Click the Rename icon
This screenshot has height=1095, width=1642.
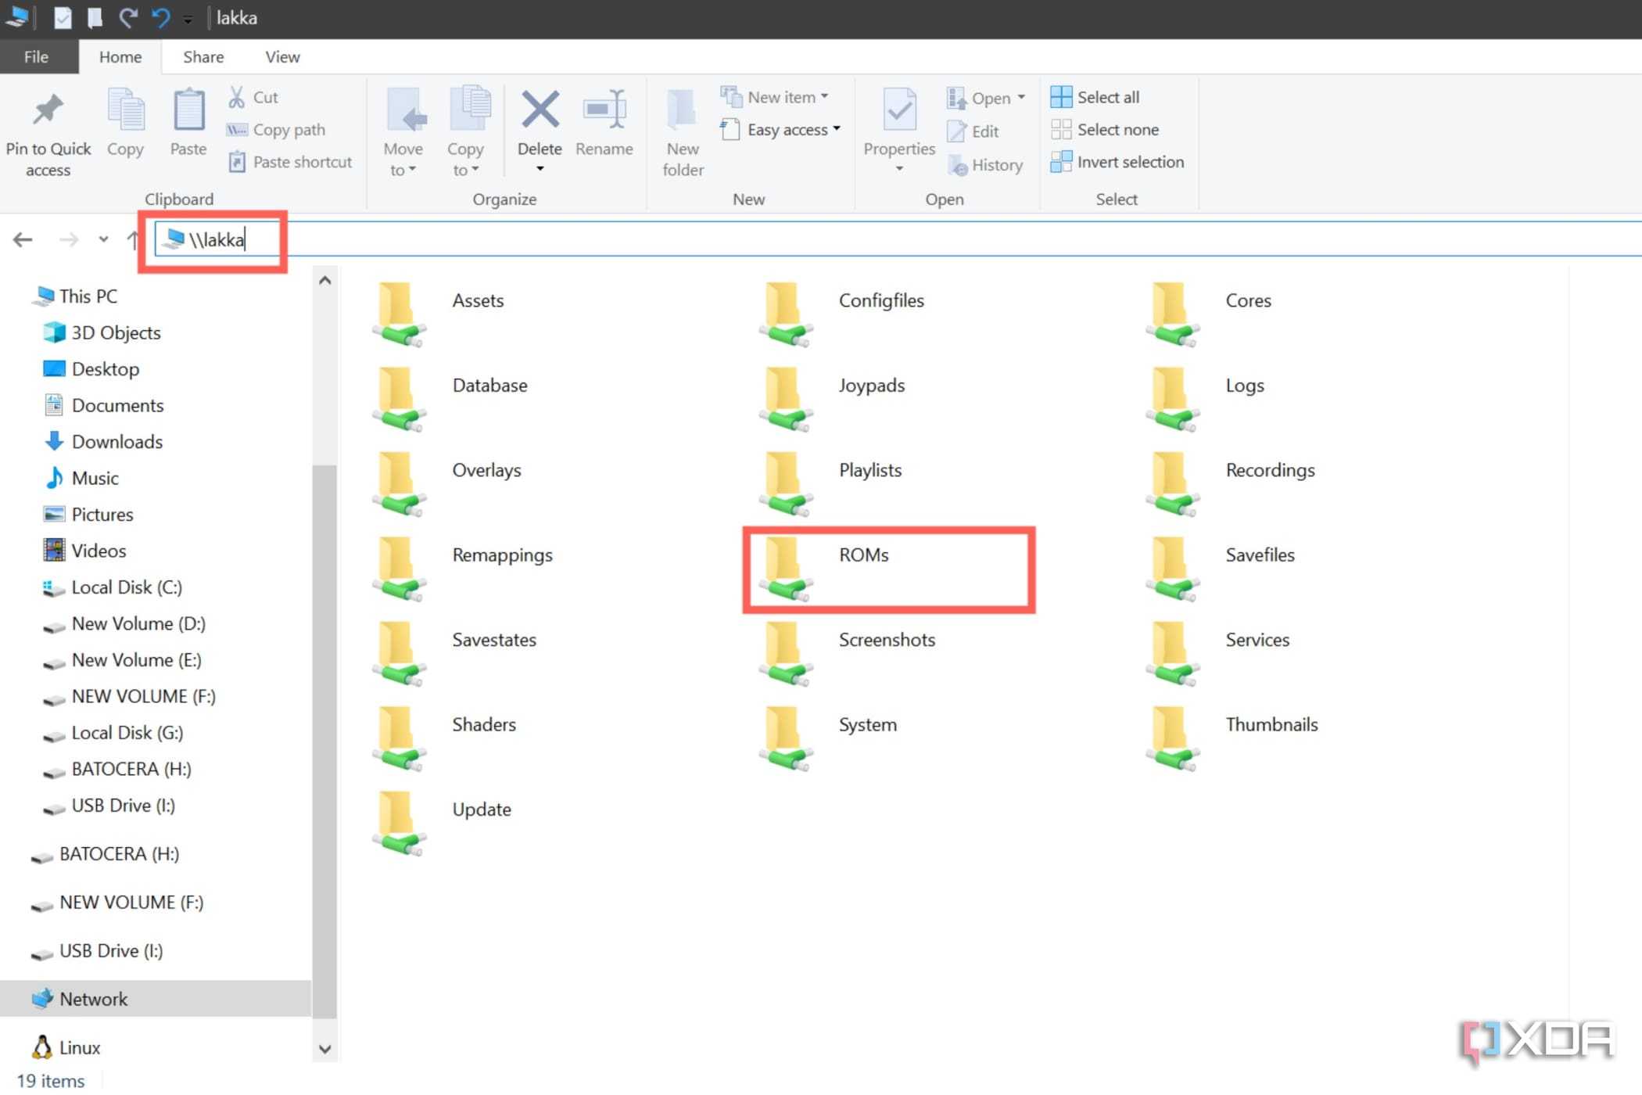604,109
